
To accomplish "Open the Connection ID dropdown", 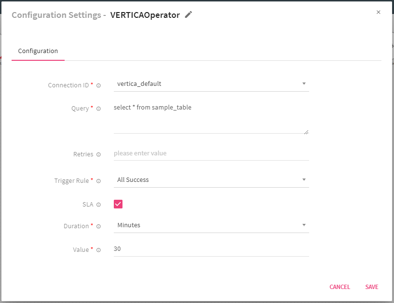I will (211, 84).
